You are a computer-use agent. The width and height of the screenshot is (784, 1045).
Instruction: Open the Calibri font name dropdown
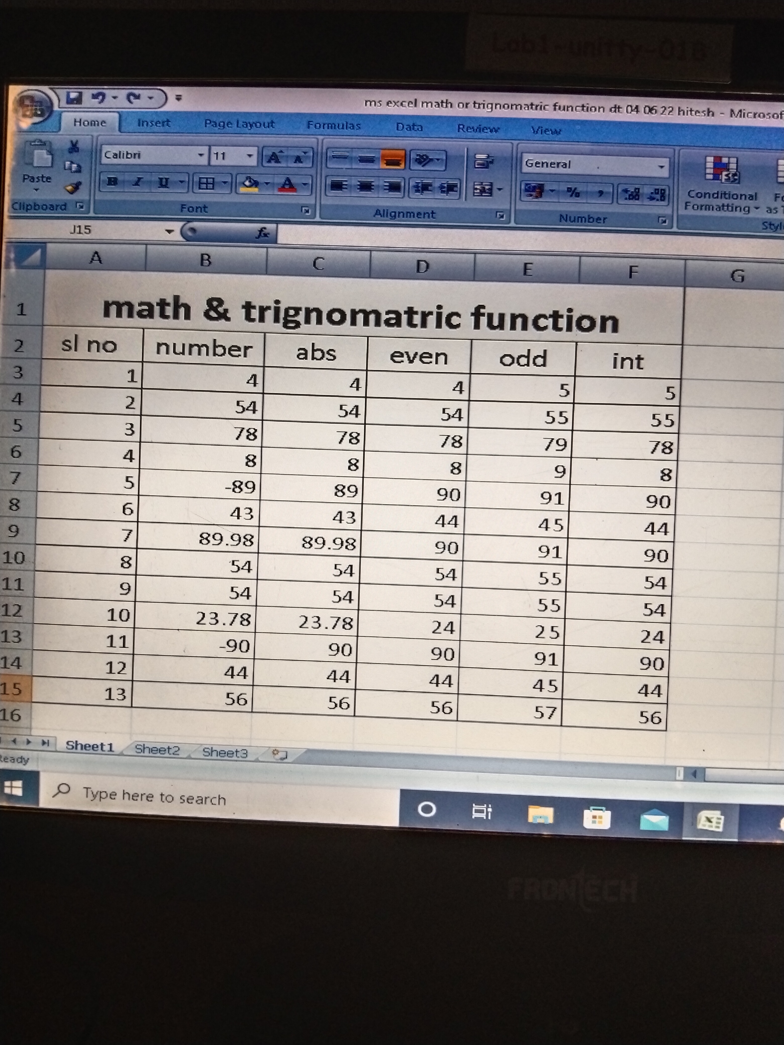[200, 155]
